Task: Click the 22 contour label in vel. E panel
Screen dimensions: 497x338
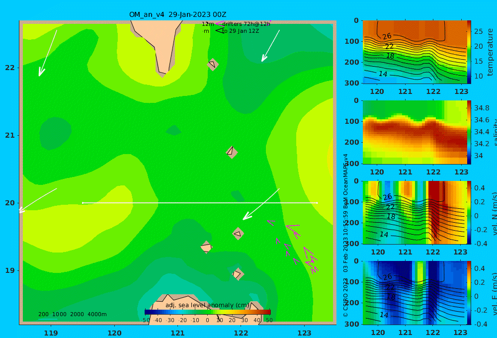Action: pos(390,287)
